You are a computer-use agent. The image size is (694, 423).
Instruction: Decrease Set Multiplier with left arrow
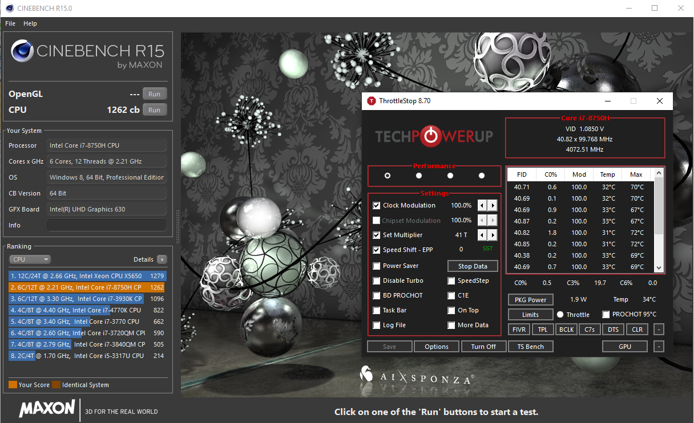482,235
